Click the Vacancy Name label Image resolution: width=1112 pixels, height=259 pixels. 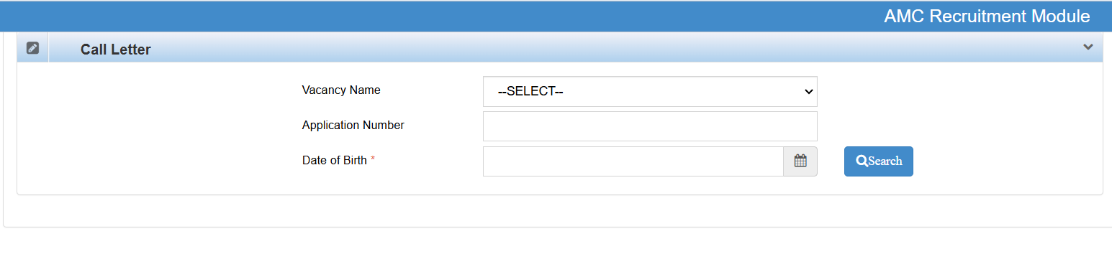341,90
